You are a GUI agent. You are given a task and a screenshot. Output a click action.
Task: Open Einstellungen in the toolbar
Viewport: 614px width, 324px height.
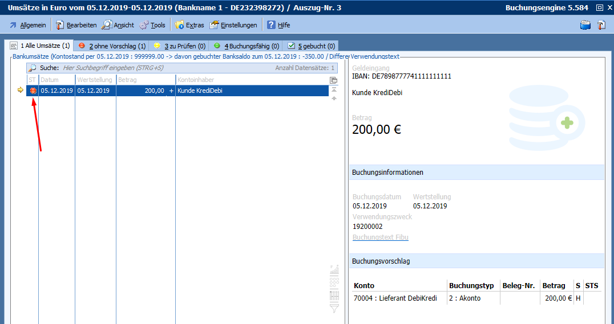tap(233, 25)
